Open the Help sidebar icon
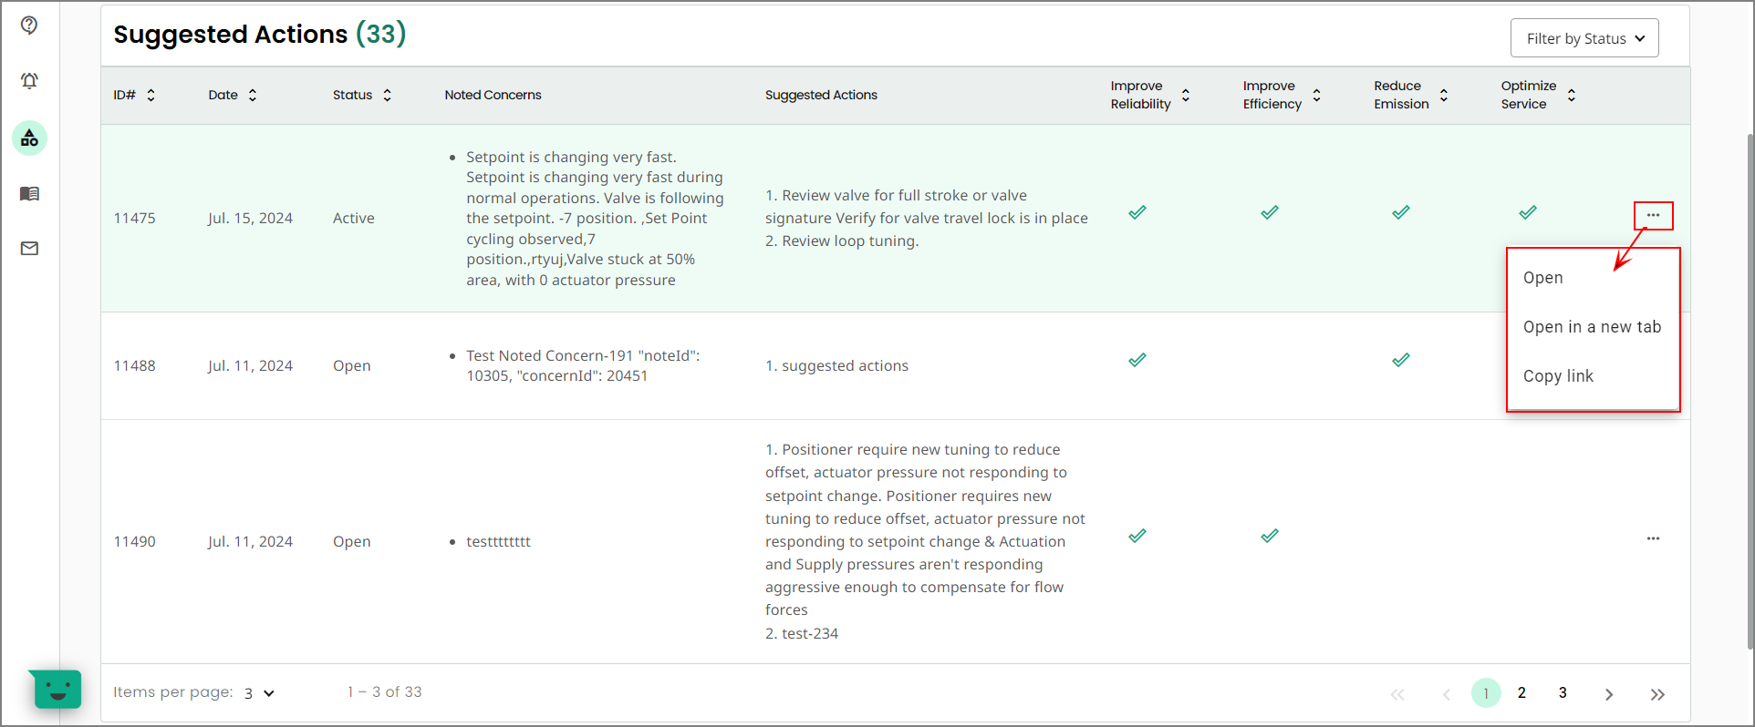1755x727 pixels. [29, 26]
